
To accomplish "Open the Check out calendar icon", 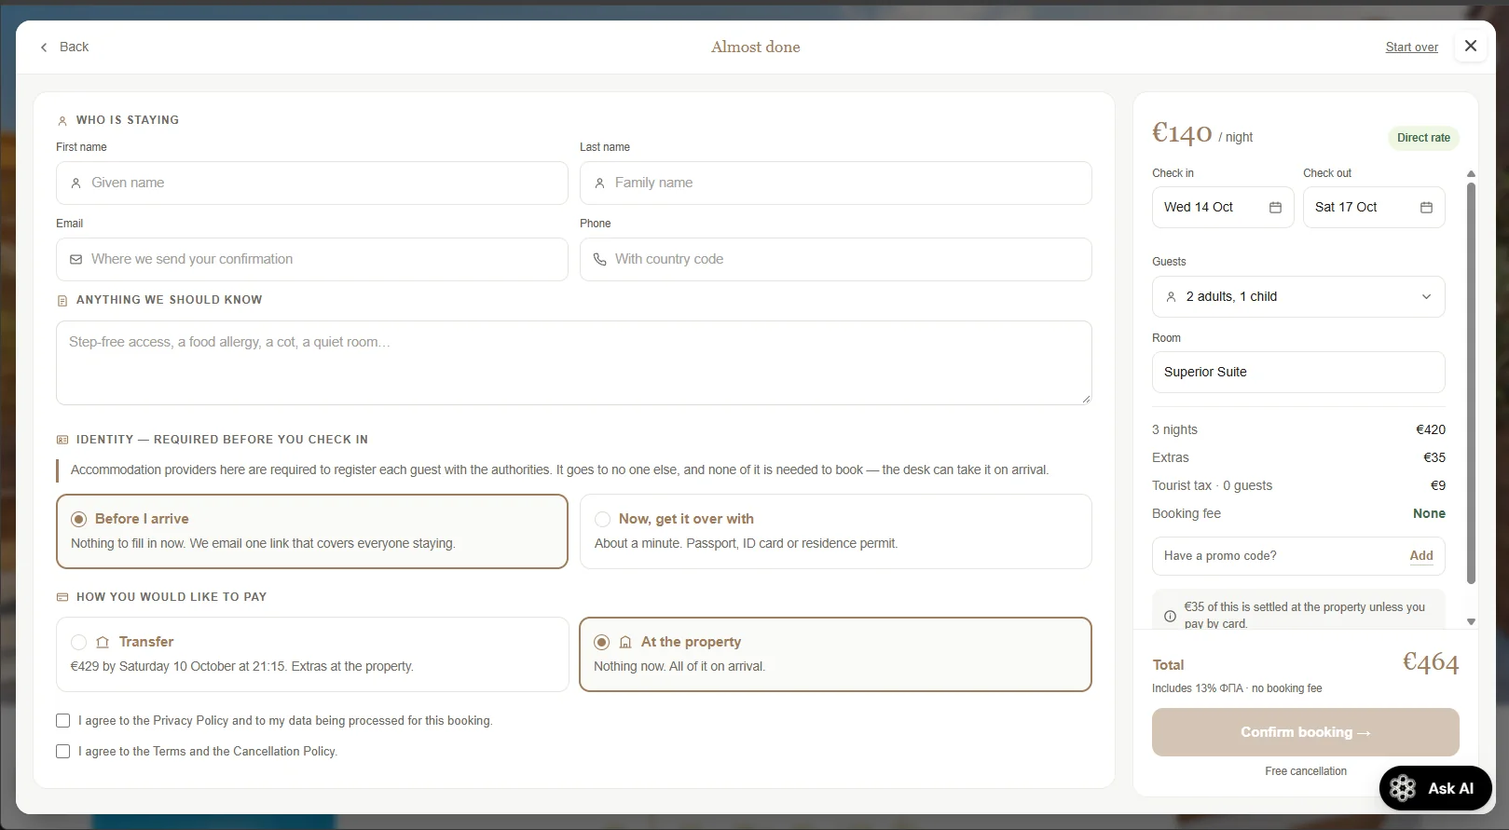I will click(1426, 207).
